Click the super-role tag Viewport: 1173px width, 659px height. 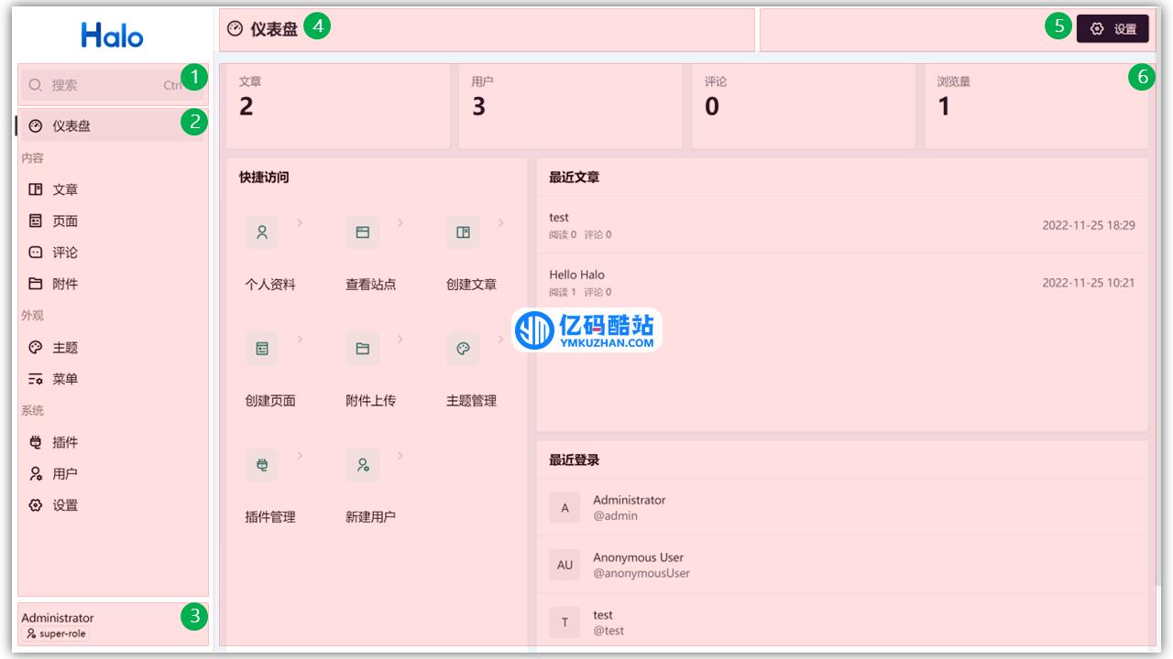pos(56,633)
